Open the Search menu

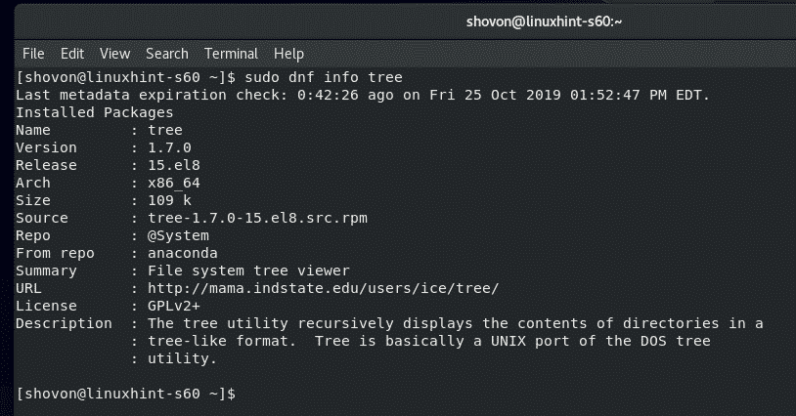pos(167,53)
